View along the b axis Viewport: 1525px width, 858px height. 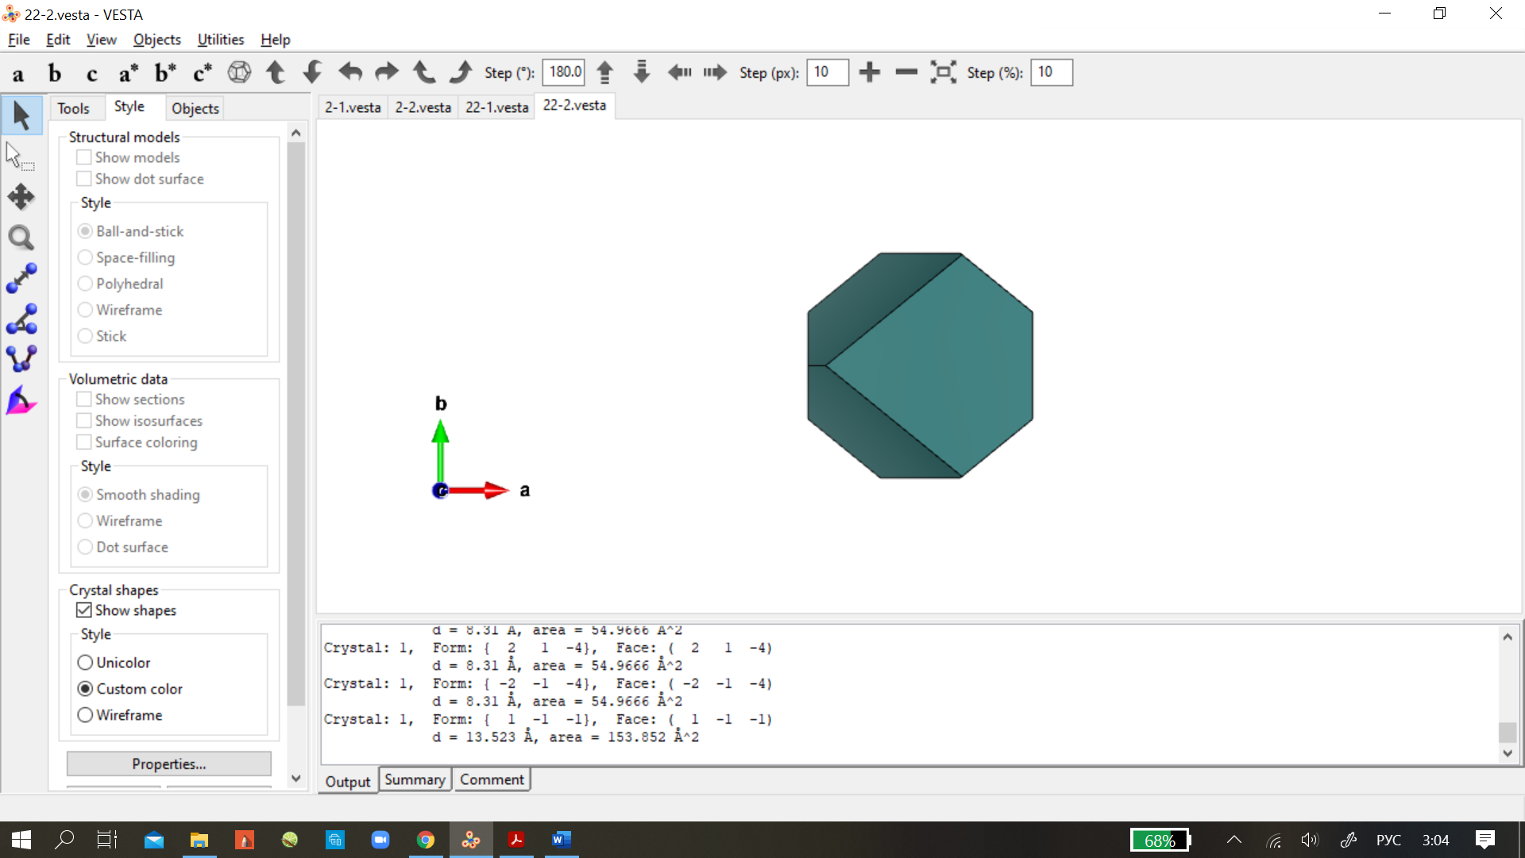(55, 73)
